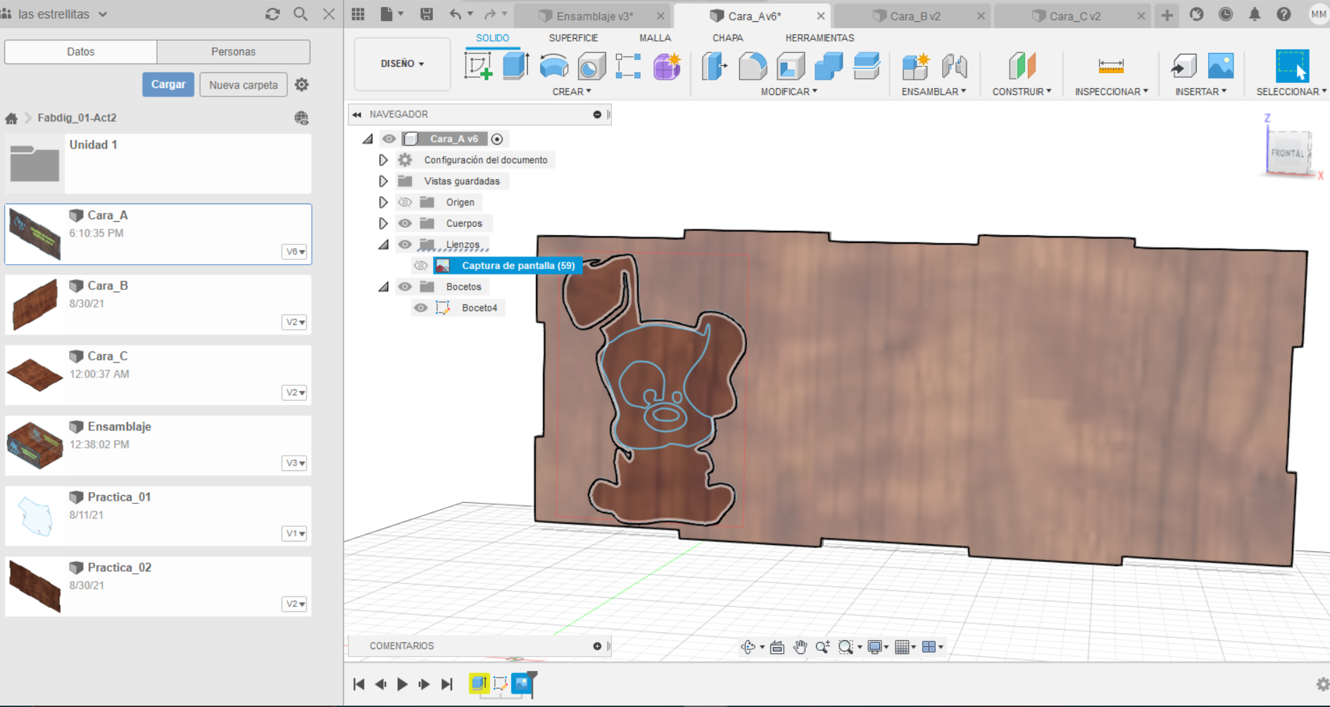Select the Hole tool
The height and width of the screenshot is (707, 1330).
(591, 66)
